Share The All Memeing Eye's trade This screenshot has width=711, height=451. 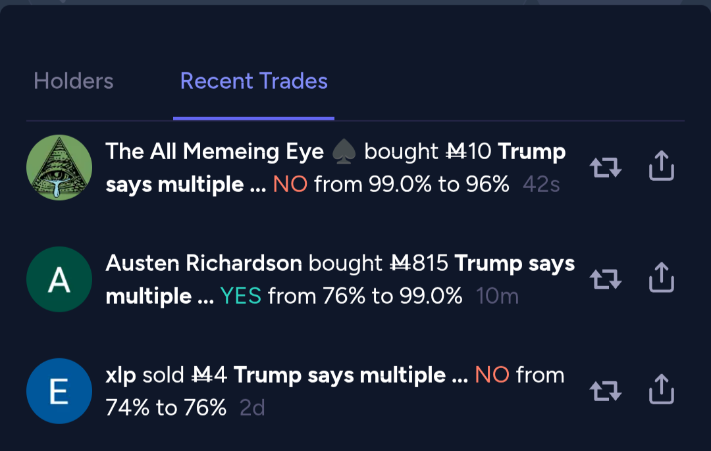point(662,166)
